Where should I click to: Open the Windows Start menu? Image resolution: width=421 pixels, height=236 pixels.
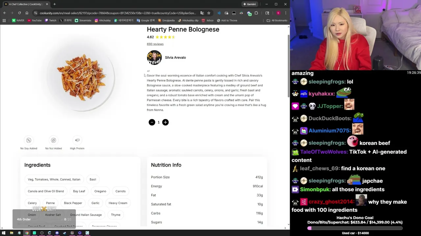4,233
